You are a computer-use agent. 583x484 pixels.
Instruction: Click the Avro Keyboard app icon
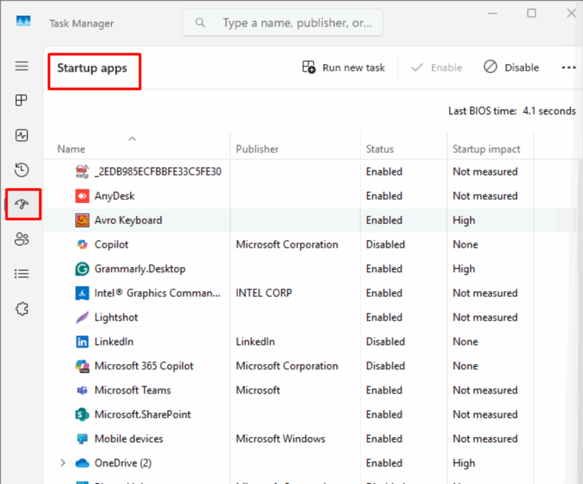coord(82,220)
